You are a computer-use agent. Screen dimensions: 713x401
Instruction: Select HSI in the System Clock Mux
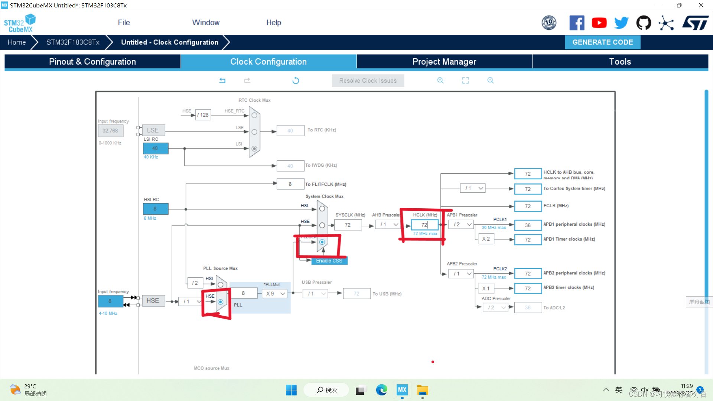pos(322,209)
